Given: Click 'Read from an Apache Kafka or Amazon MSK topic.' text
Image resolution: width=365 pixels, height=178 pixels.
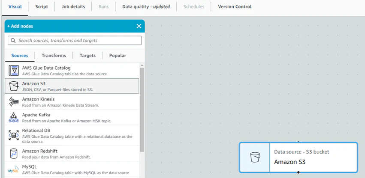Looking at the screenshot, I should pyautogui.click(x=66, y=121).
